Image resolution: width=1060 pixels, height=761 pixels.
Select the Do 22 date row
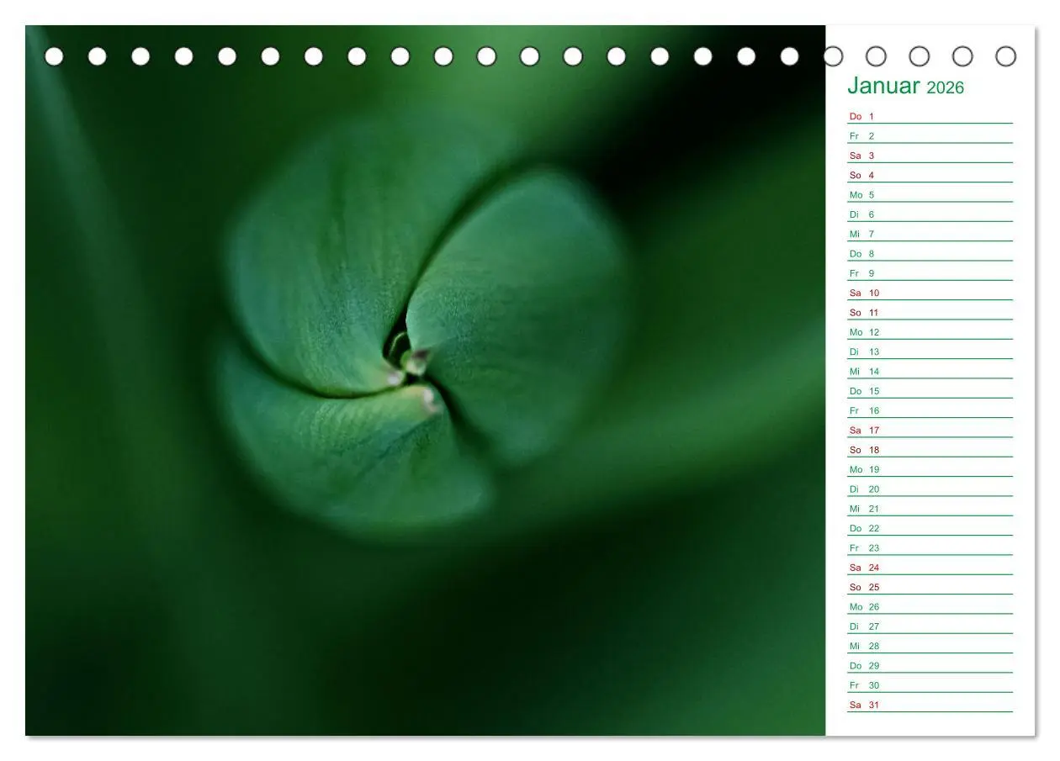(x=930, y=528)
